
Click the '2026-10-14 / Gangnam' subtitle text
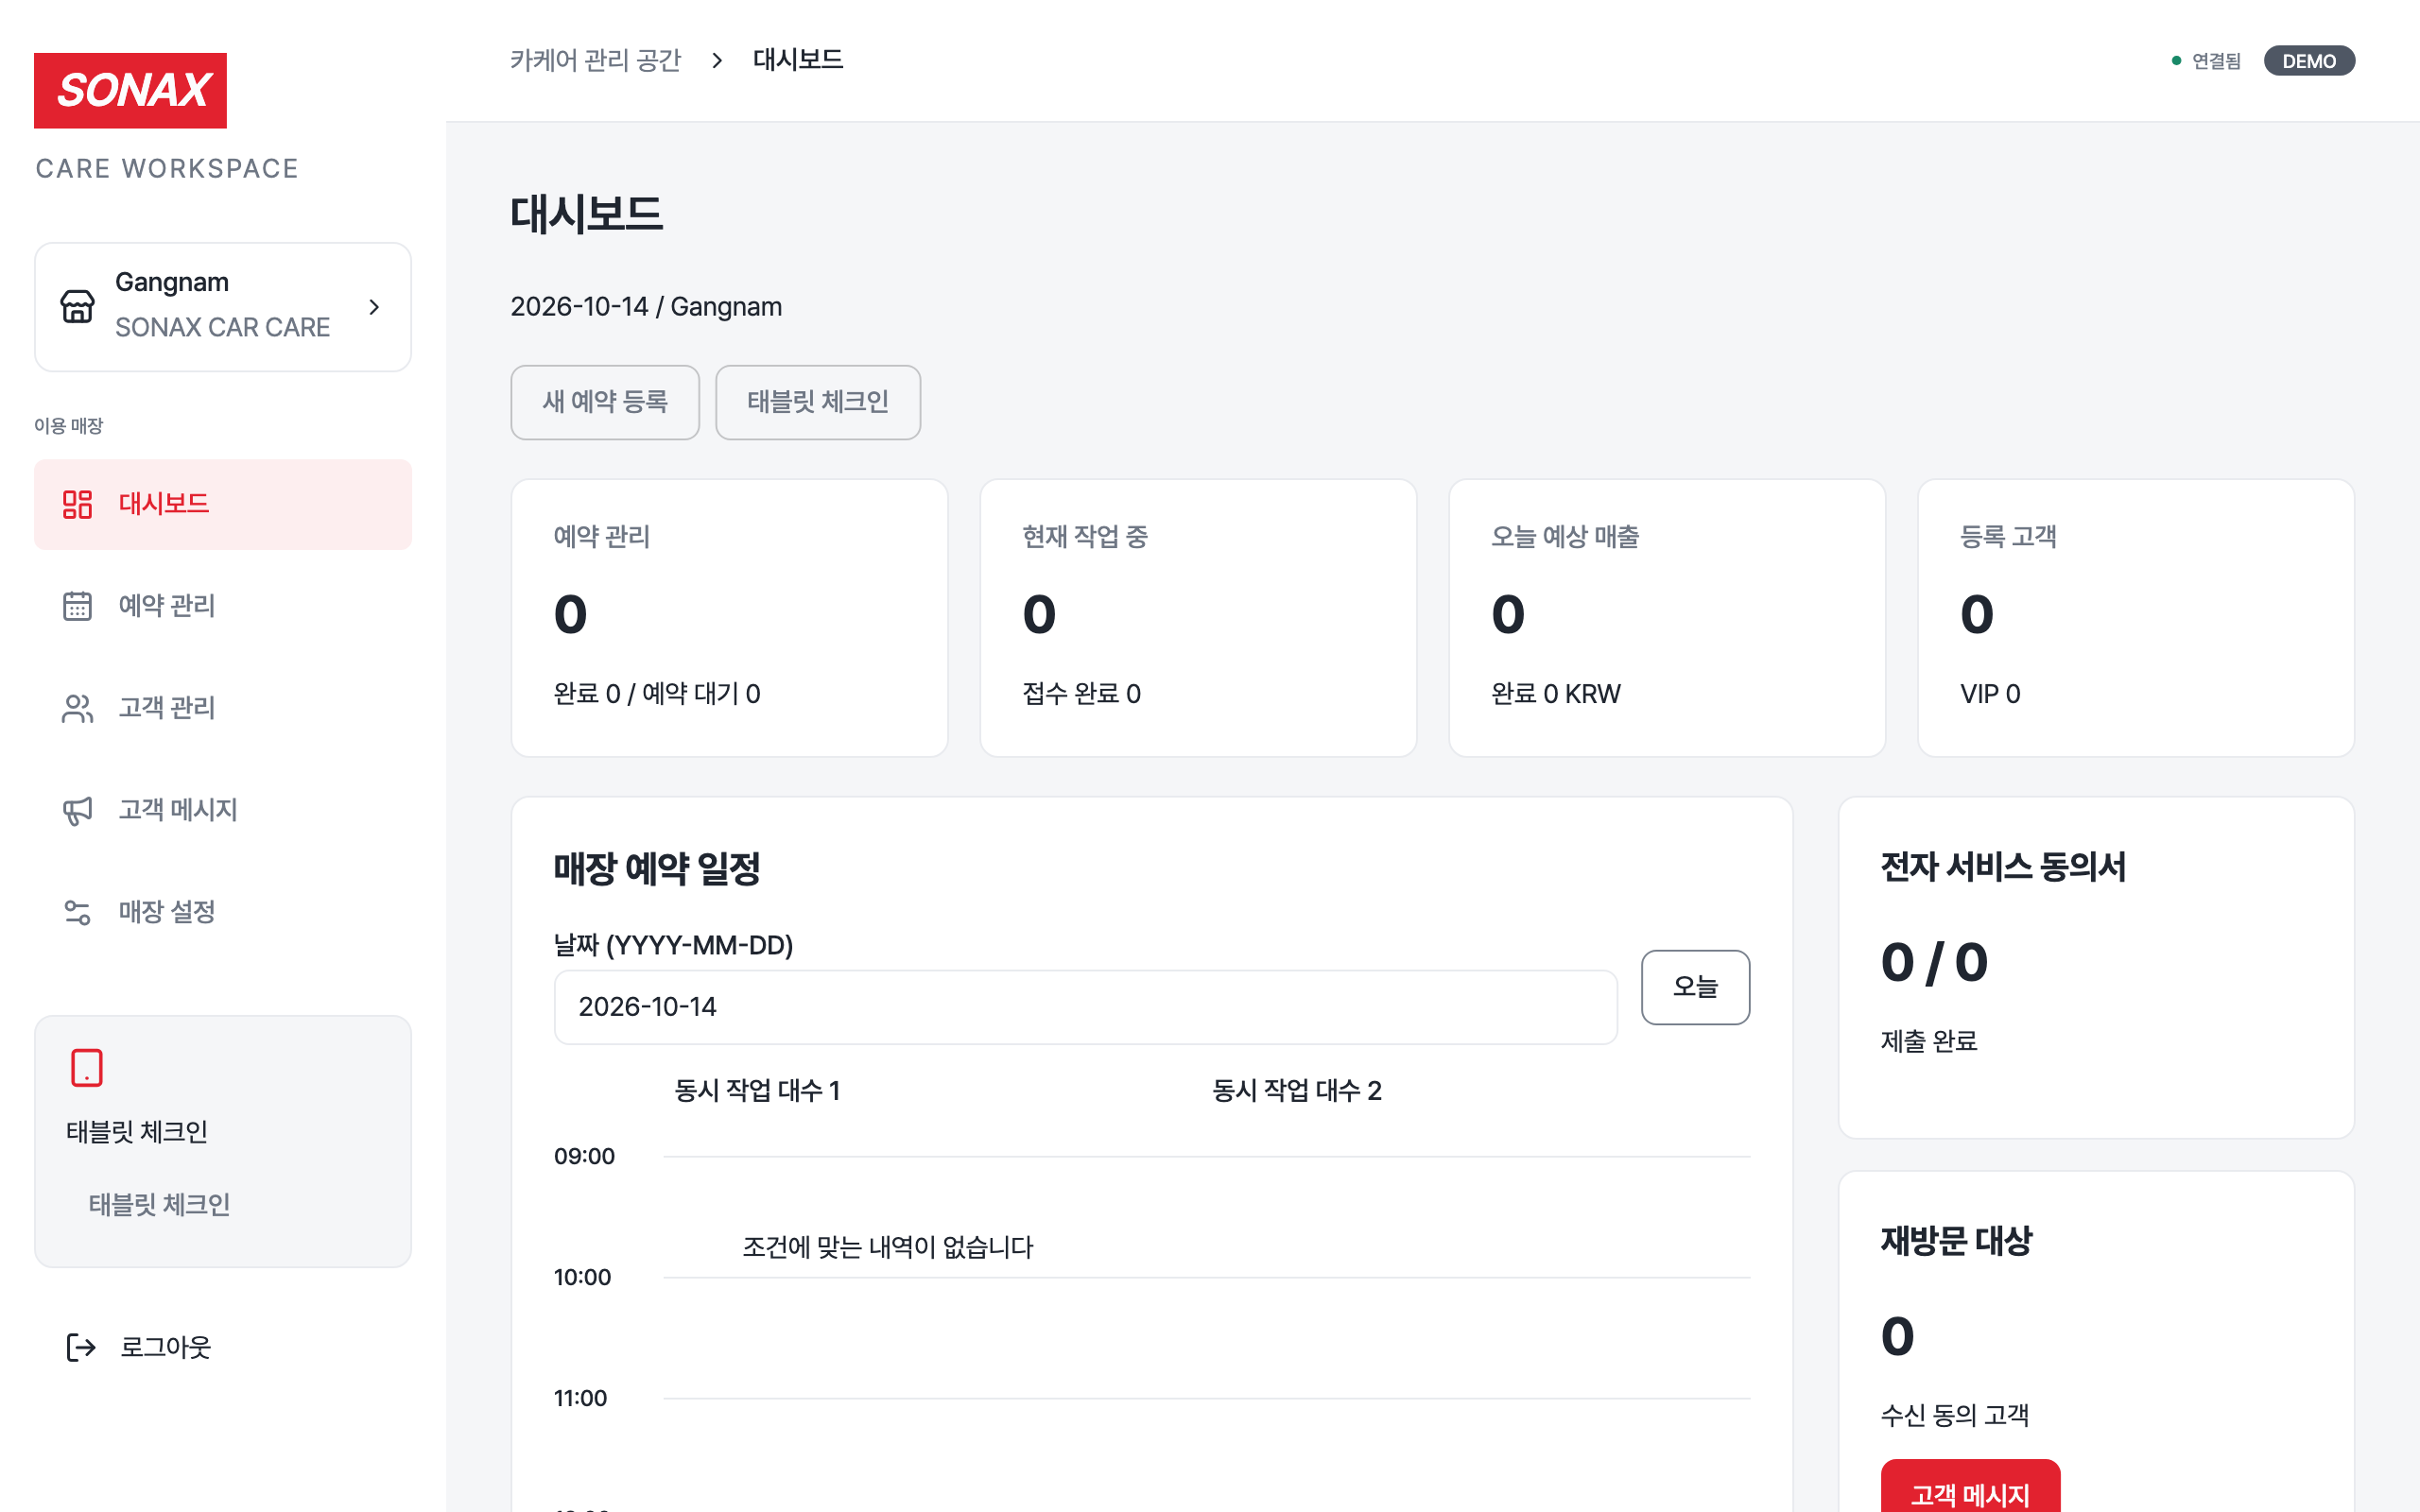(646, 306)
